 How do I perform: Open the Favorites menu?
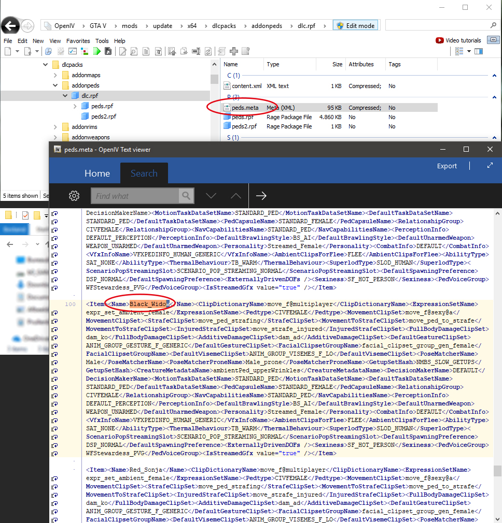tap(78, 41)
